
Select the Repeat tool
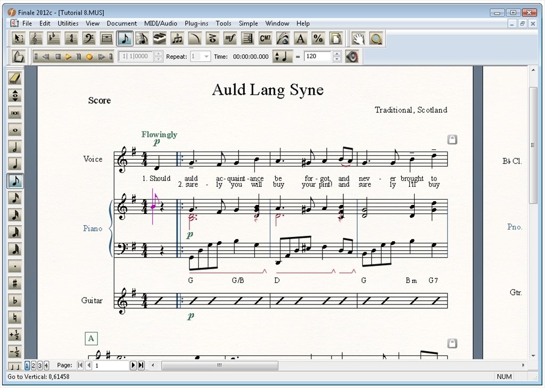pyautogui.click(x=248, y=38)
